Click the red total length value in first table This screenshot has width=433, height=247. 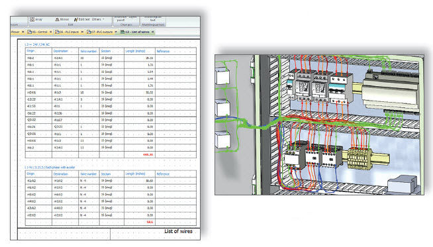(x=148, y=154)
